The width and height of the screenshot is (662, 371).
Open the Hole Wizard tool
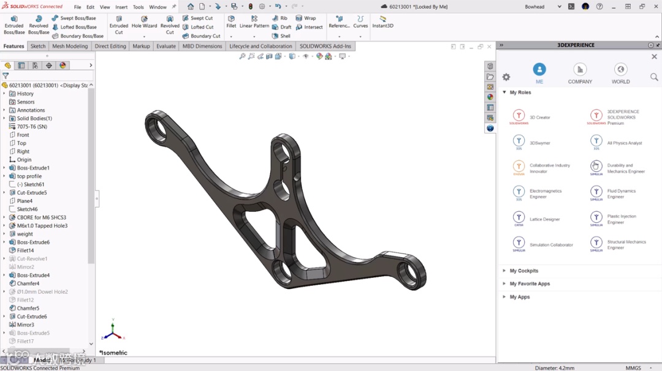click(x=144, y=22)
